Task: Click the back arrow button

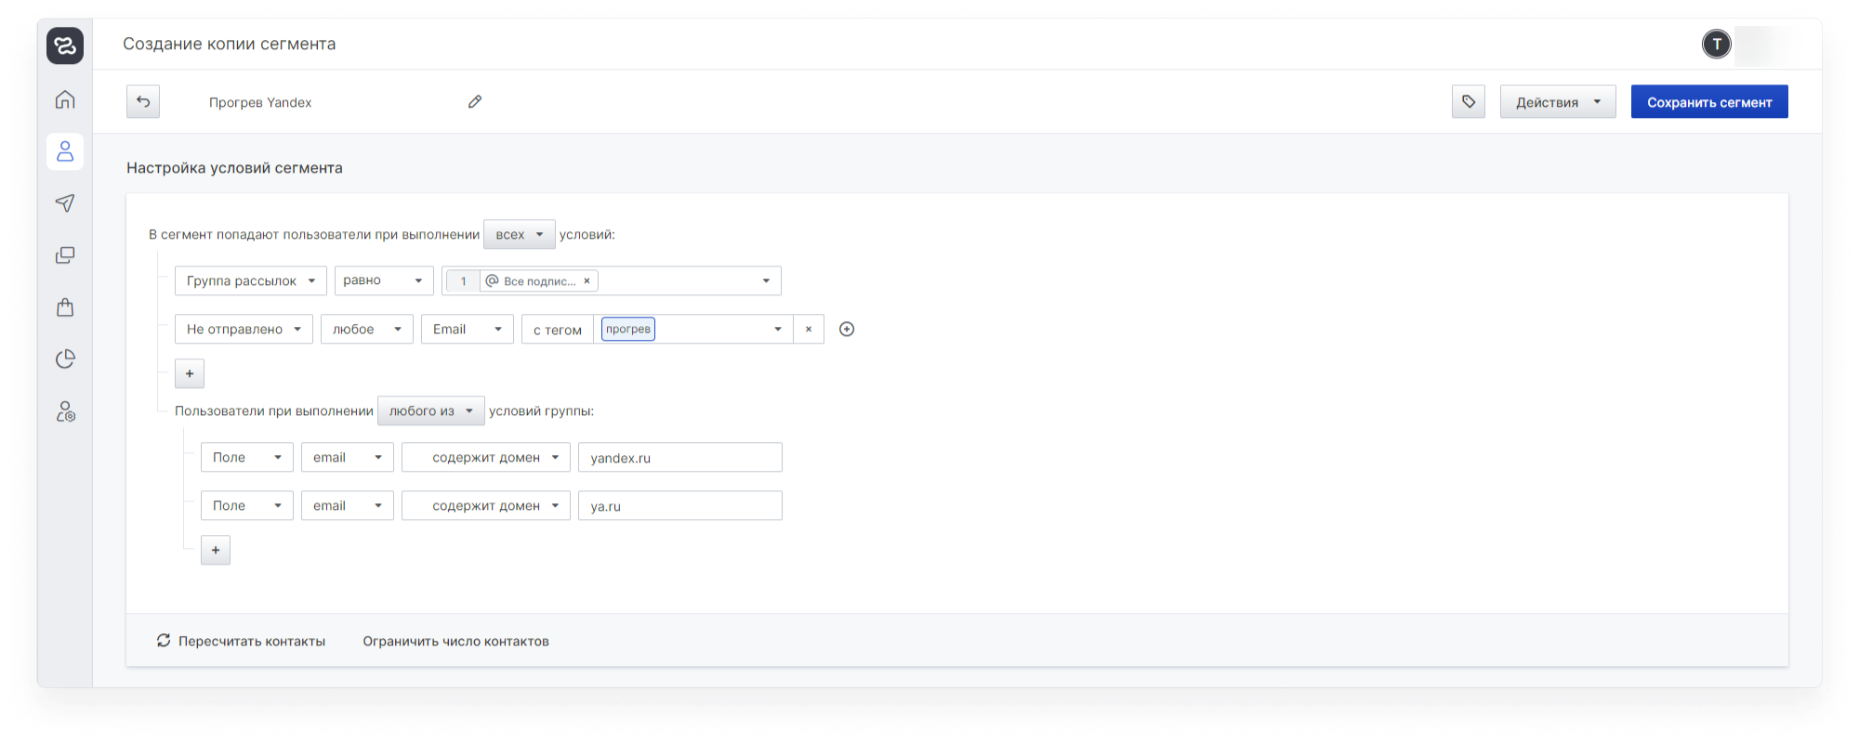Action: pyautogui.click(x=143, y=101)
